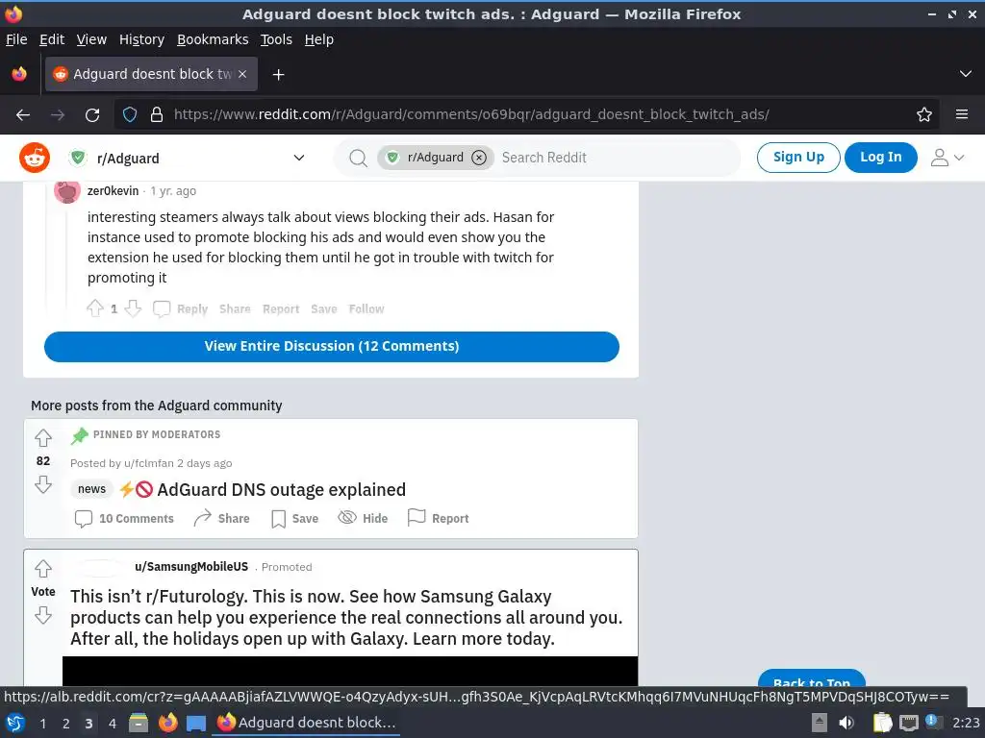
Task: Click the Log In button
Action: pyautogui.click(x=881, y=157)
